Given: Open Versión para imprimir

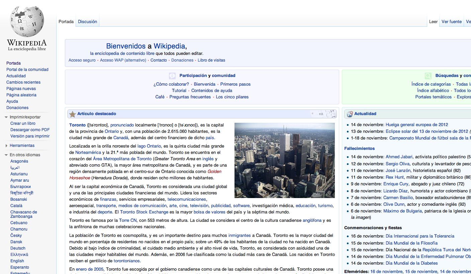Looking at the screenshot, I should (30, 136).
